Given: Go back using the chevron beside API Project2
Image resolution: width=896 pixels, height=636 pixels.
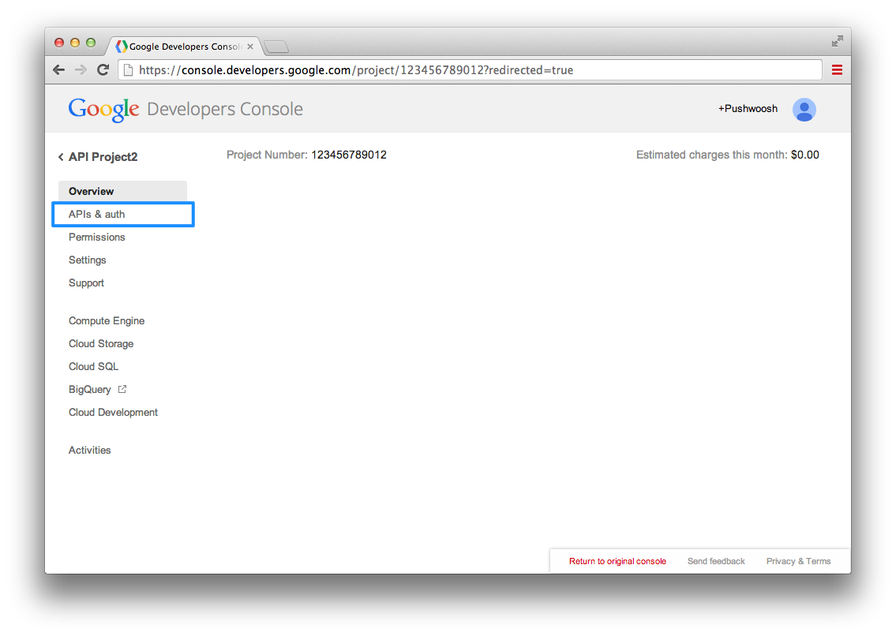Looking at the screenshot, I should pyautogui.click(x=61, y=156).
